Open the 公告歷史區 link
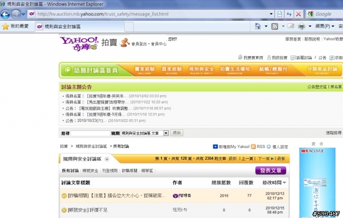 coord(317,87)
